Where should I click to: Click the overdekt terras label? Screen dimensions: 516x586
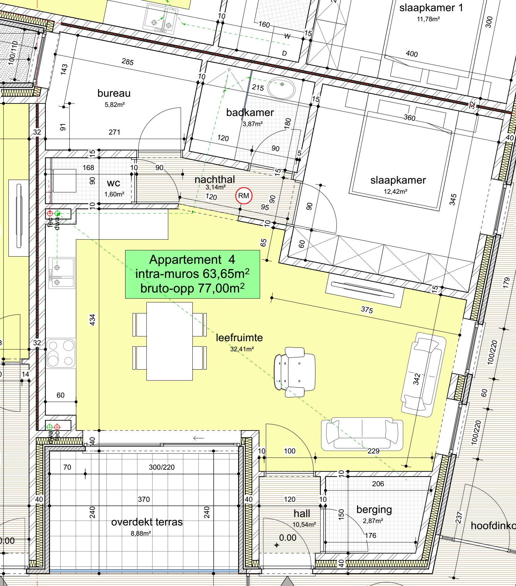[x=147, y=522]
